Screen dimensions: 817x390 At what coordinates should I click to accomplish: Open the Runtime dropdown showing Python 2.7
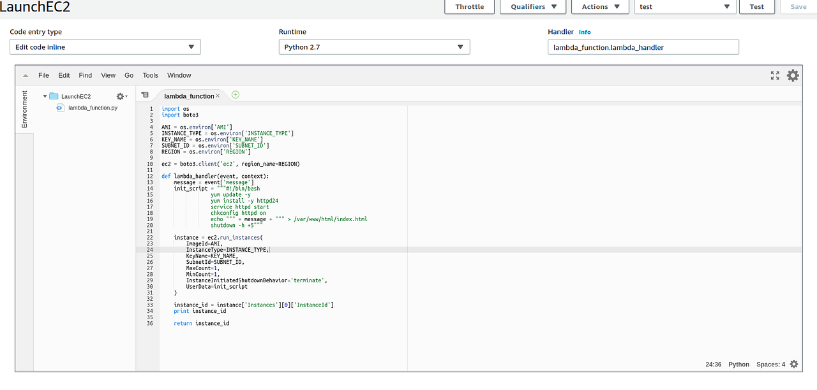click(x=374, y=47)
